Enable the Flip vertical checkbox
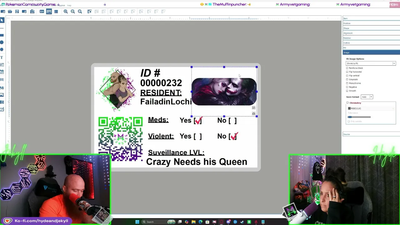This screenshot has width=400, height=225. coord(347,76)
